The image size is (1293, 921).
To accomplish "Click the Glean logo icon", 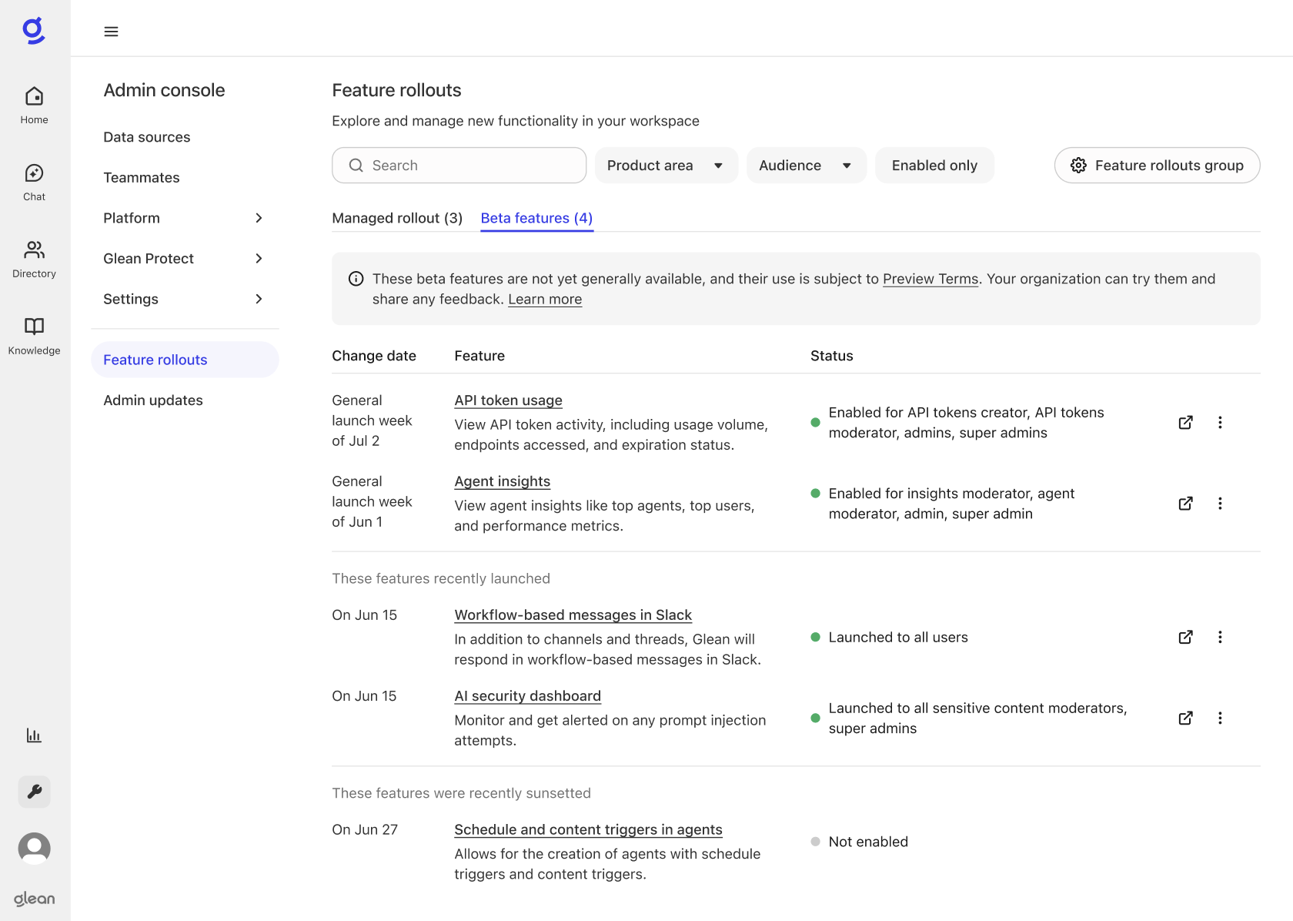I will 34,31.
